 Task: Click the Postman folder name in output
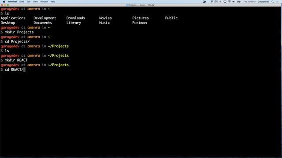tap(139, 23)
